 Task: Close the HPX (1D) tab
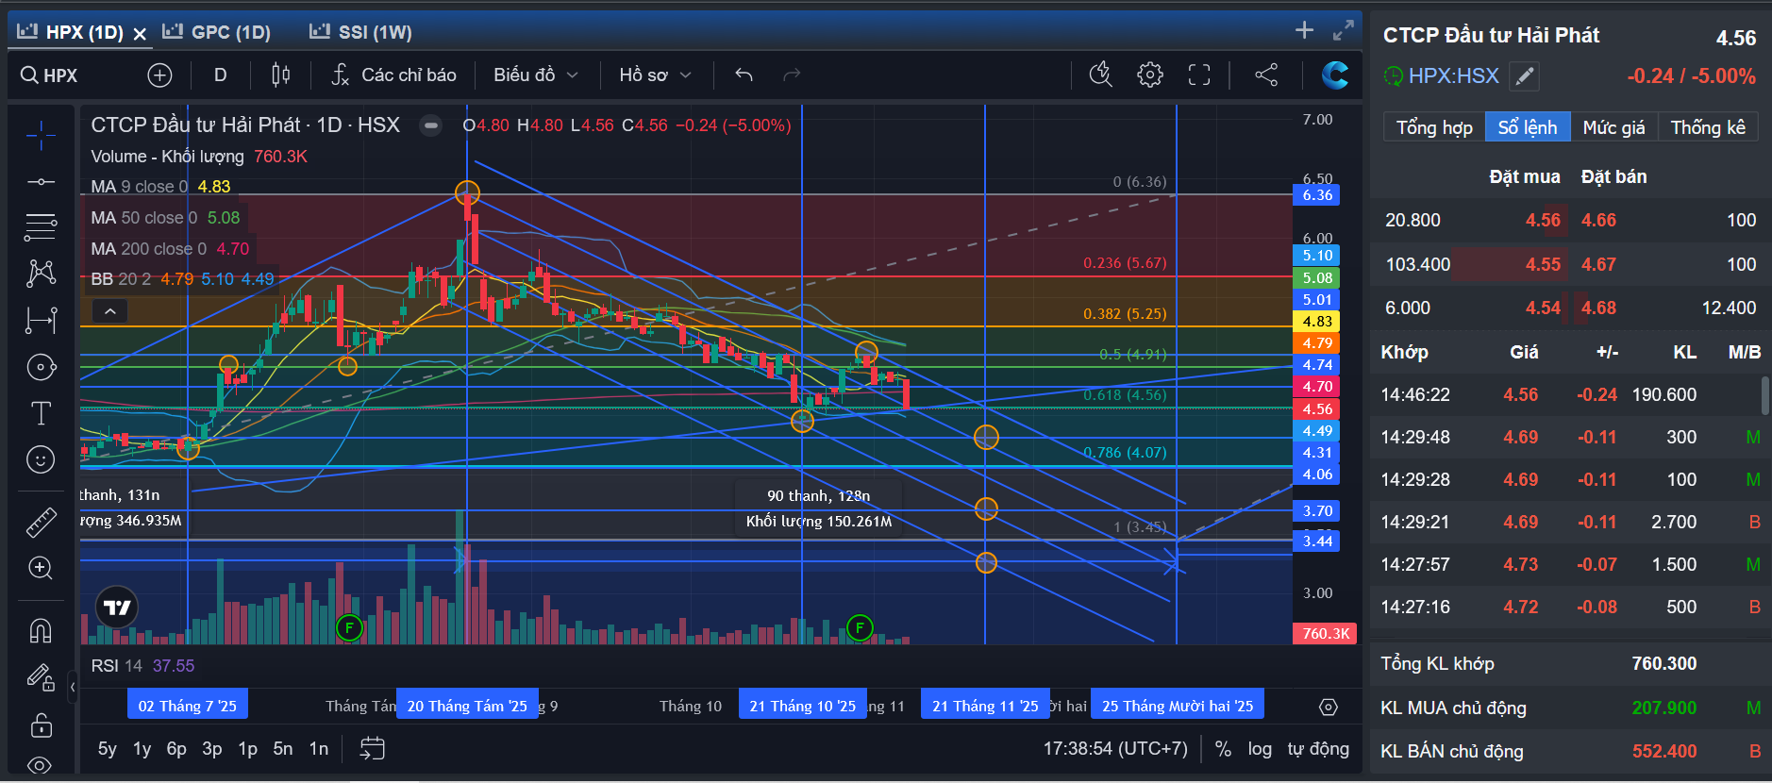[140, 34]
